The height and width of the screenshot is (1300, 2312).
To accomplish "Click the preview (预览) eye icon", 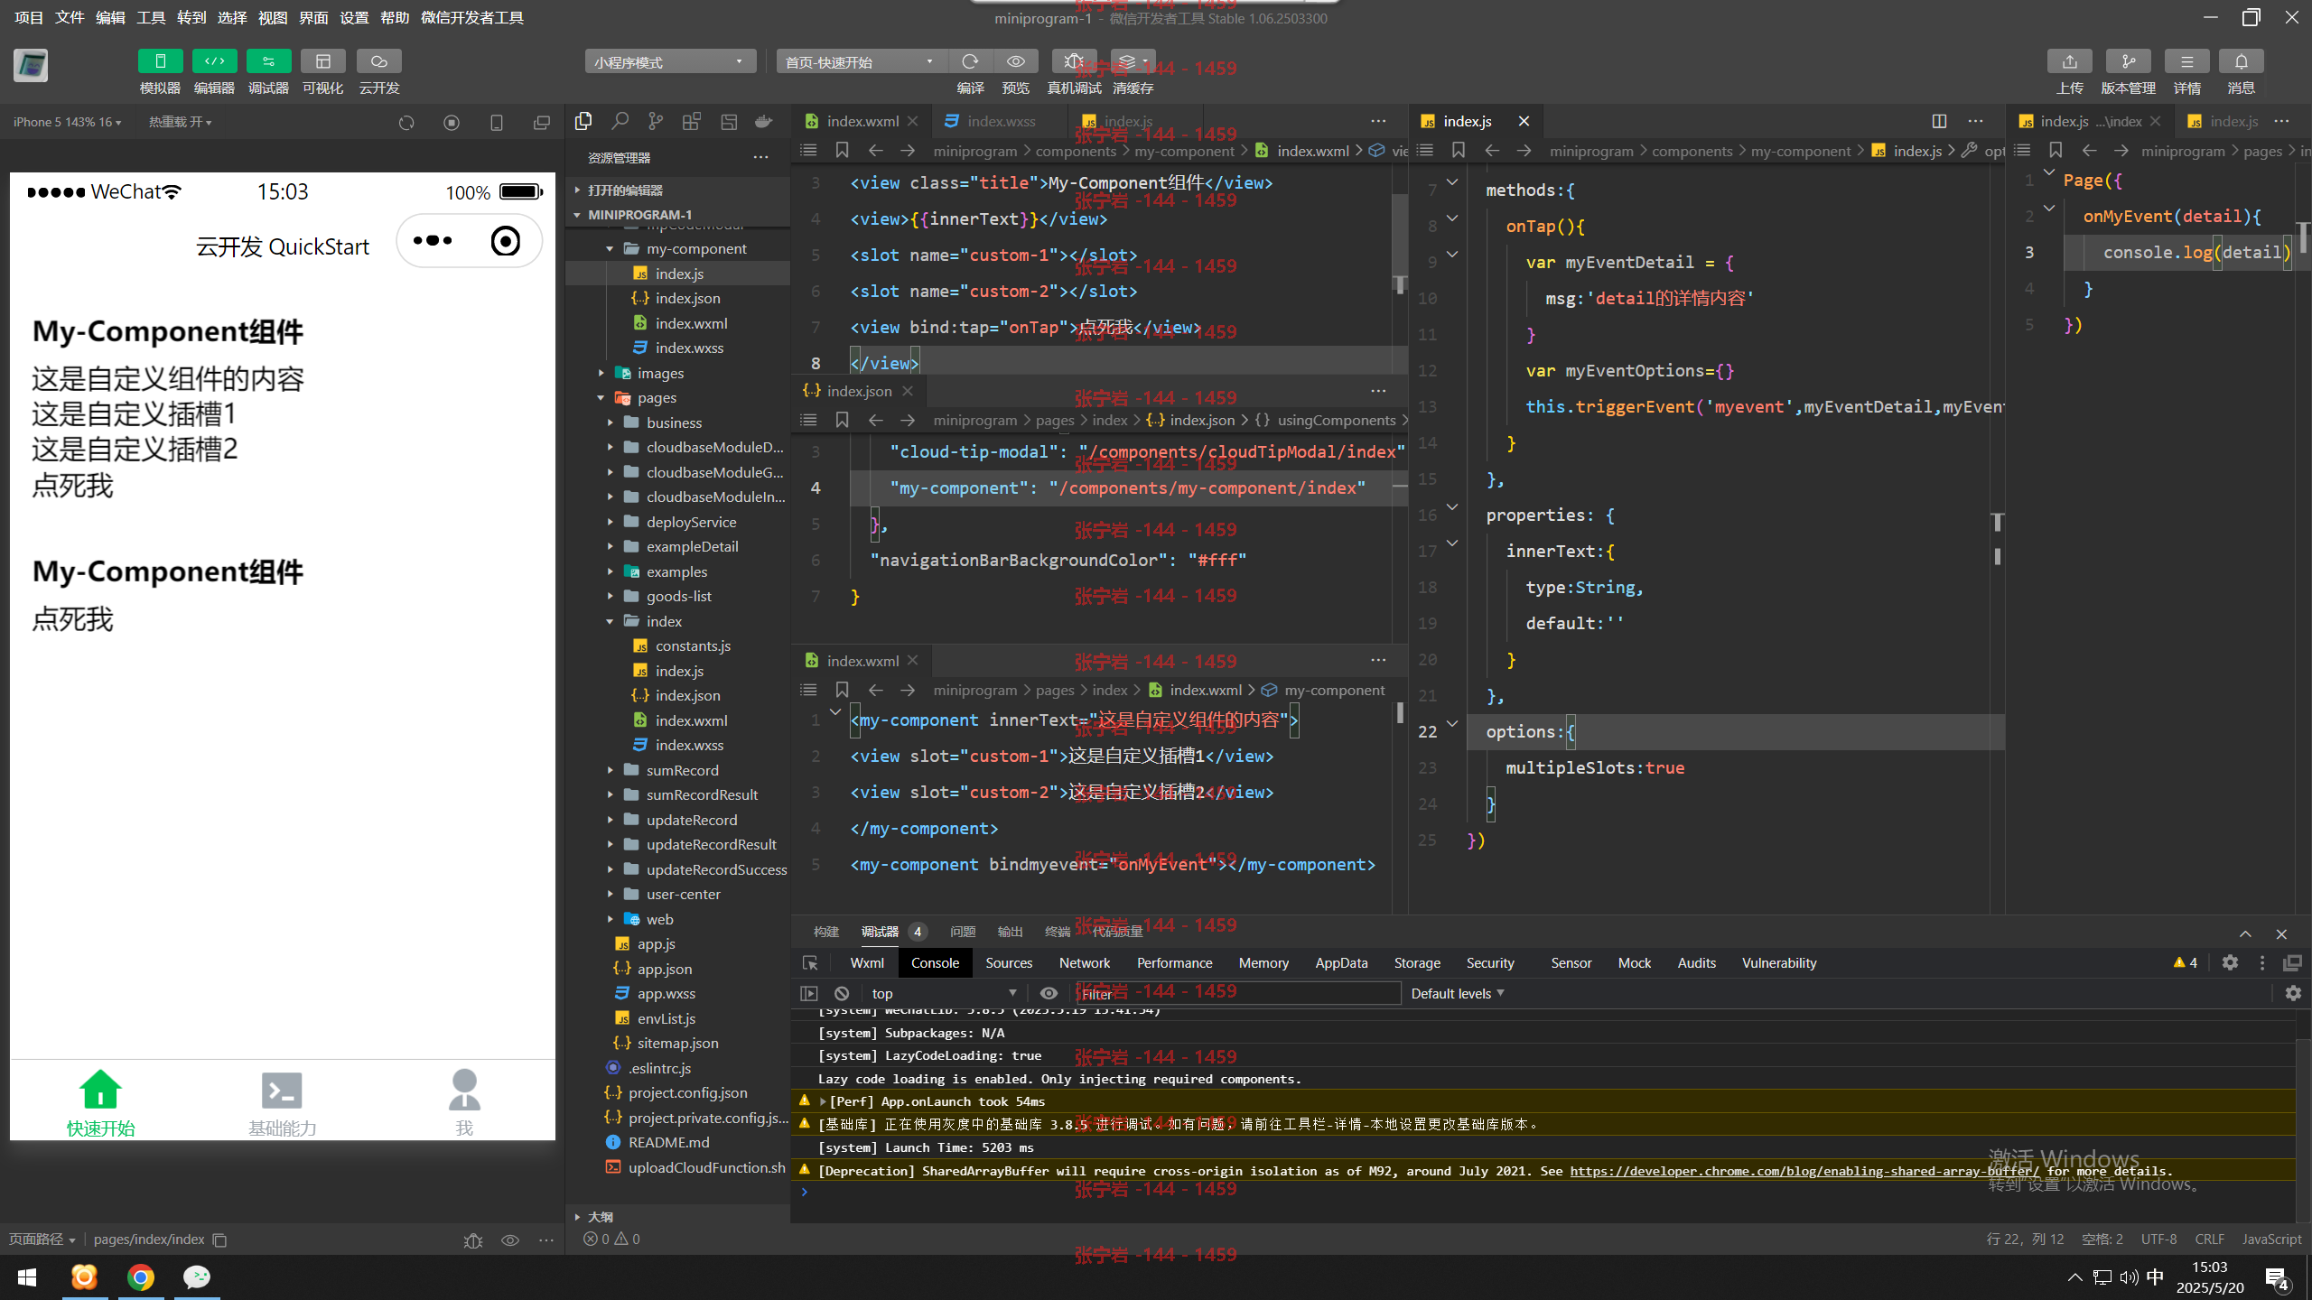I will (1015, 61).
